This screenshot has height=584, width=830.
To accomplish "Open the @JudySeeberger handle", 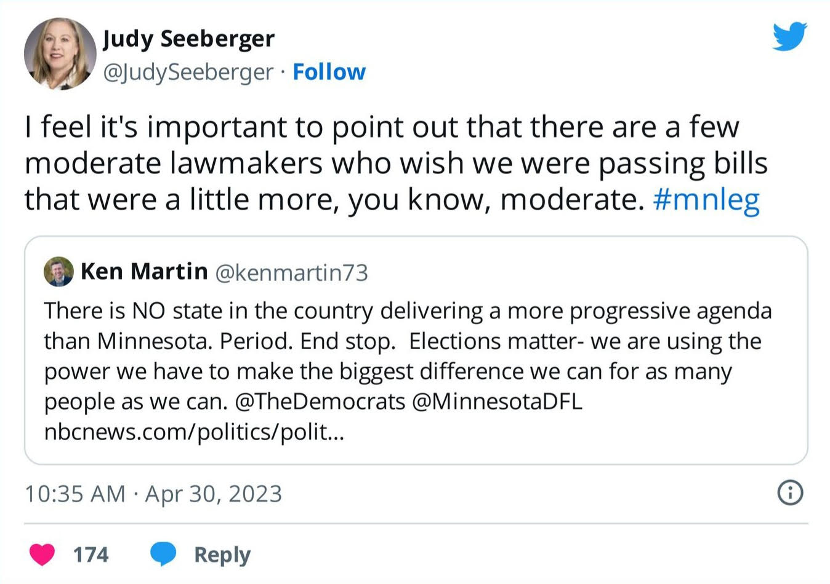I will tap(188, 72).
